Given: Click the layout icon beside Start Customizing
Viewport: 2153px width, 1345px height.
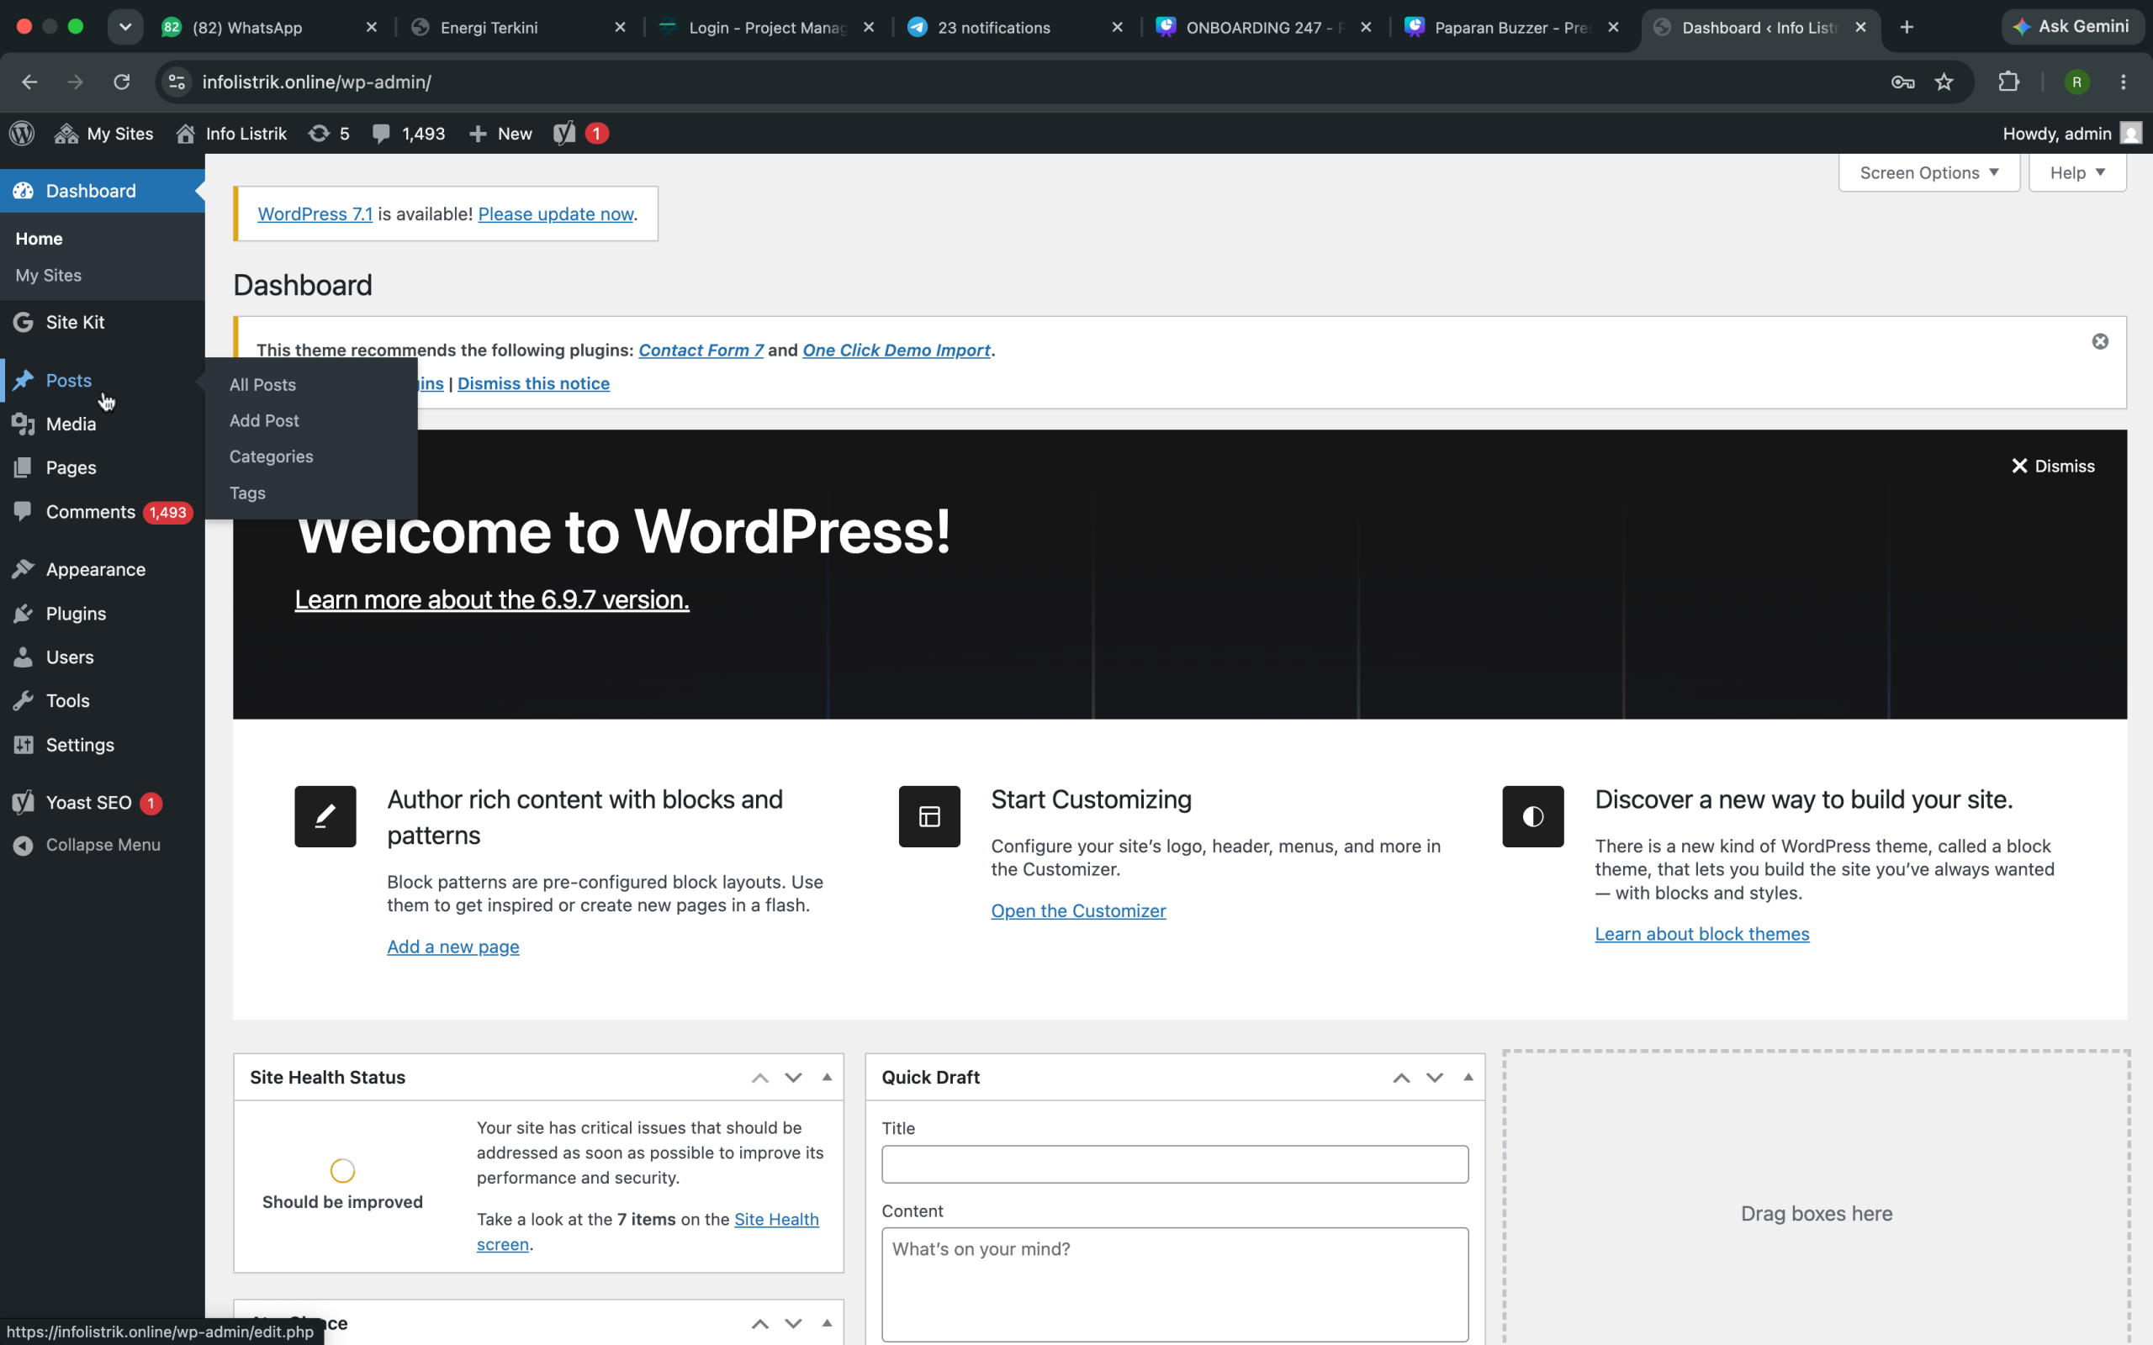Looking at the screenshot, I should 928,815.
